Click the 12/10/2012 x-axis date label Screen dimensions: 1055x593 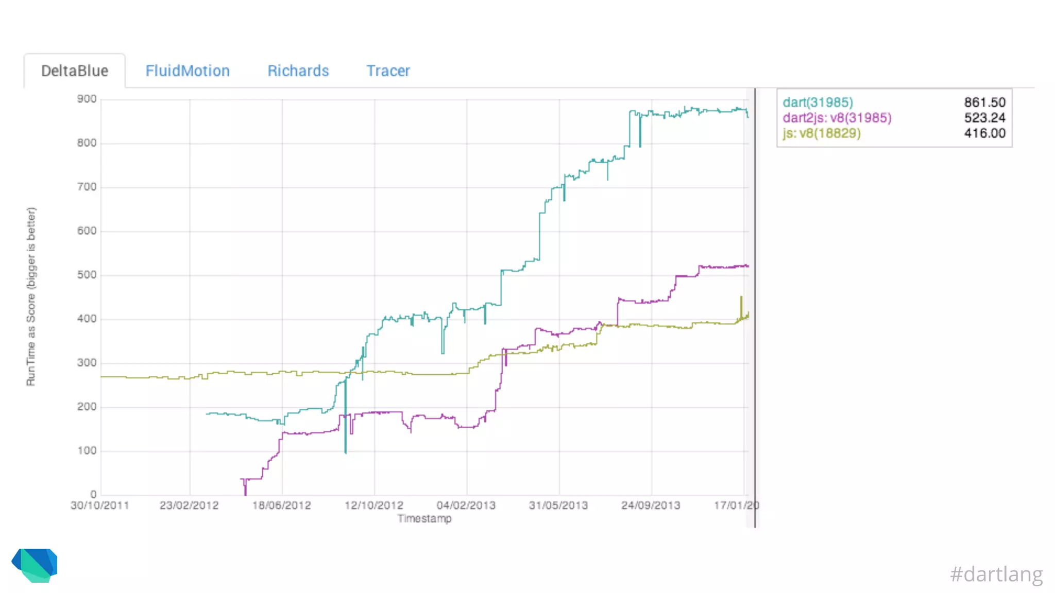[374, 505]
